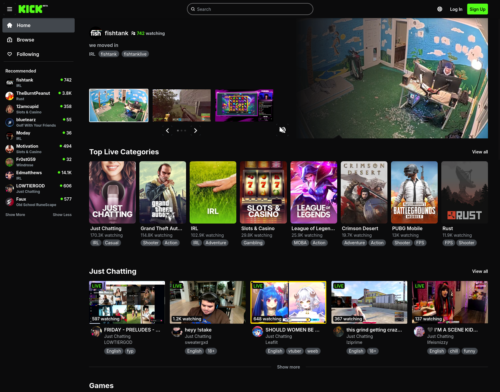Click Iziprime avatar beside stream title
Viewport: 500px width, 392px height.
[339, 332]
